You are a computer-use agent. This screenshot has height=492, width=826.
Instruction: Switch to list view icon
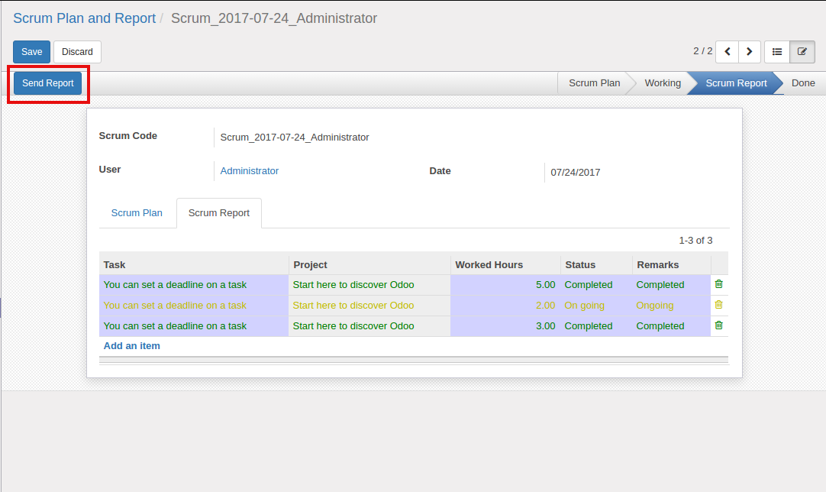(x=777, y=52)
